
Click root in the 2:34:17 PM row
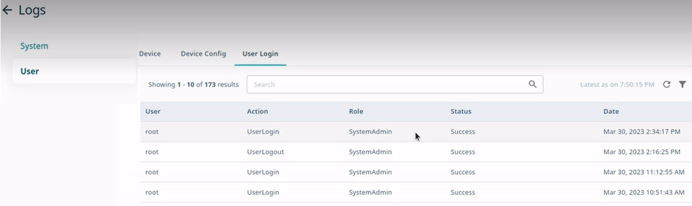152,131
